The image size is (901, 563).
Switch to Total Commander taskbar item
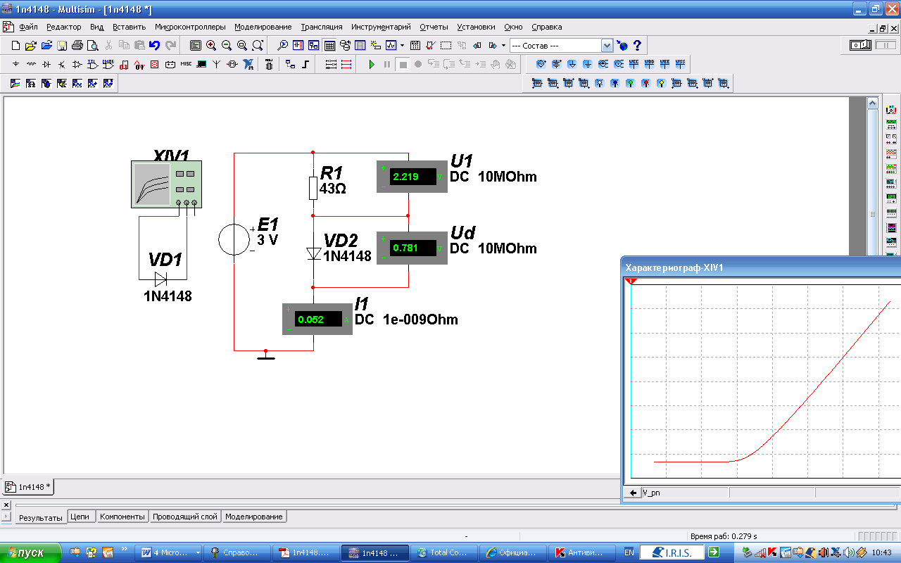[x=444, y=552]
